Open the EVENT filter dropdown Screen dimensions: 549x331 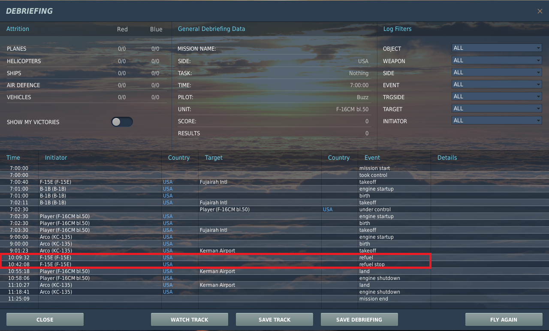[497, 85]
